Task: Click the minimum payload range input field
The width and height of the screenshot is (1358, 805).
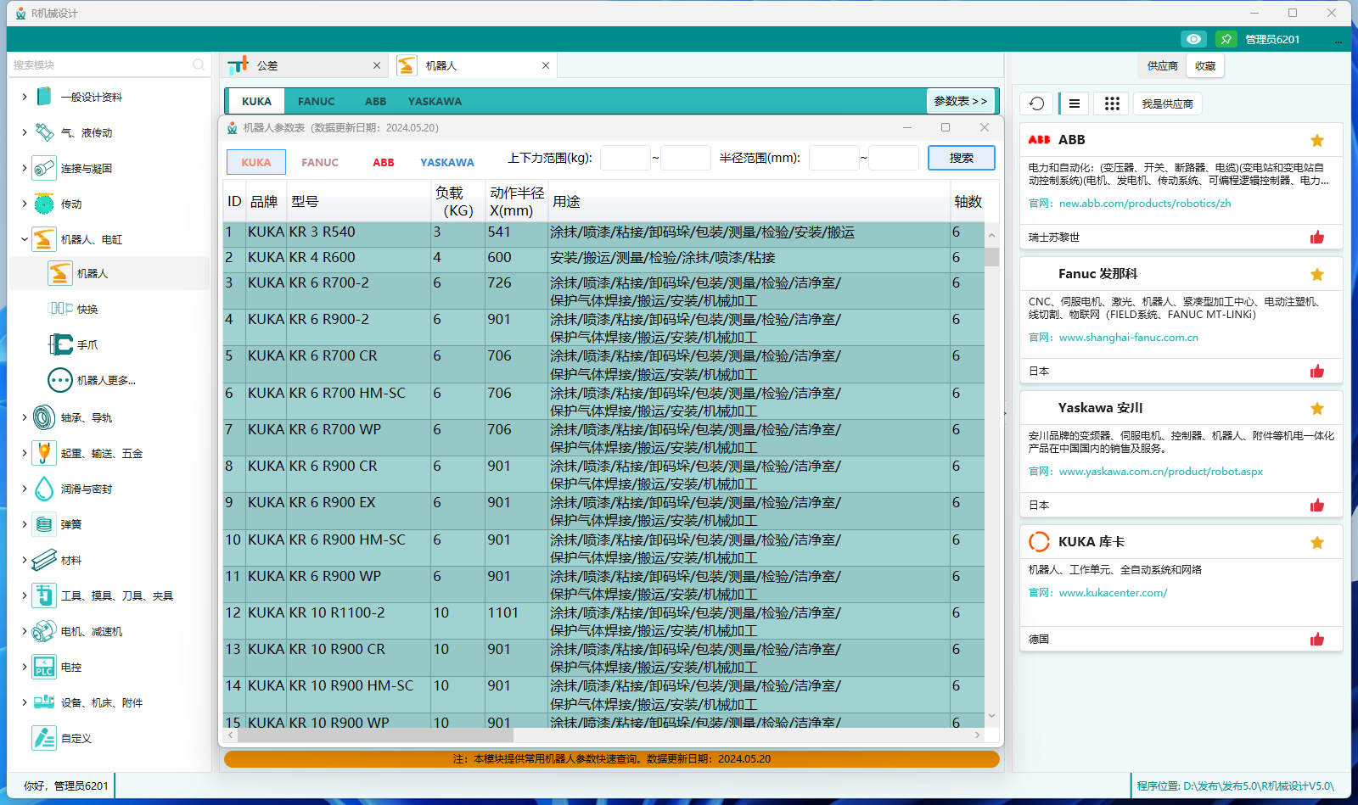Action: [626, 158]
